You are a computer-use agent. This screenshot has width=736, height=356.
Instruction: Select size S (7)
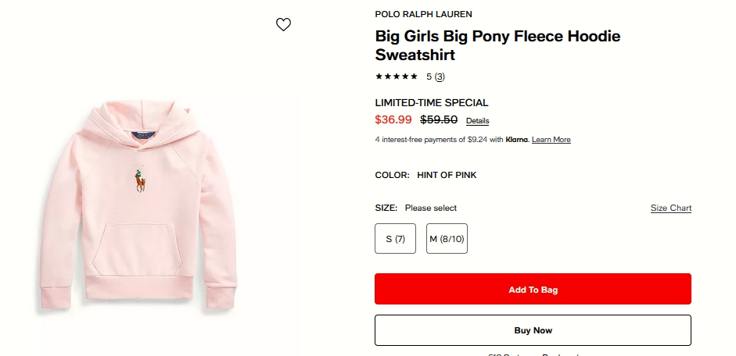pyautogui.click(x=395, y=239)
